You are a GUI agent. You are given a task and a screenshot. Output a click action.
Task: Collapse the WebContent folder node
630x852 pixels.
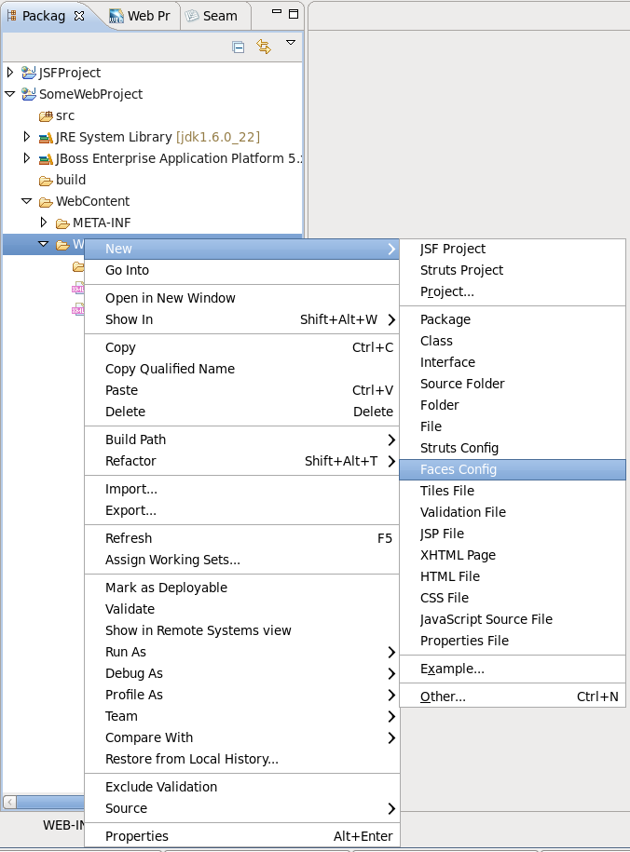27,201
